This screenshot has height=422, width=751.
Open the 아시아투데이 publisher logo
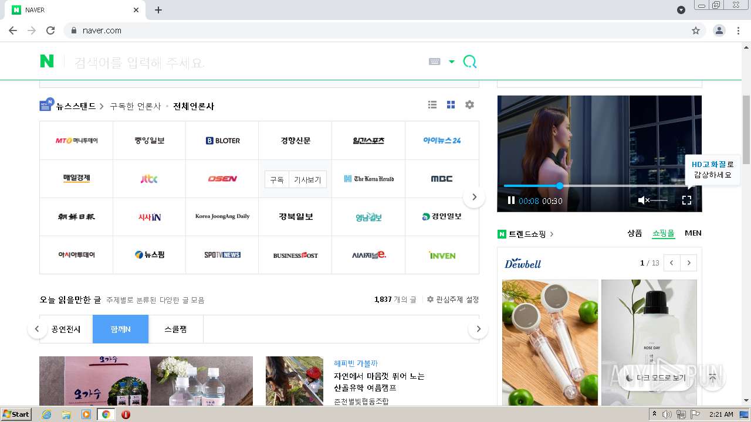click(76, 255)
